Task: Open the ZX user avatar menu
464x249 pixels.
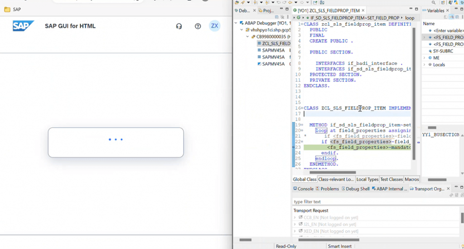Action: pyautogui.click(x=214, y=26)
